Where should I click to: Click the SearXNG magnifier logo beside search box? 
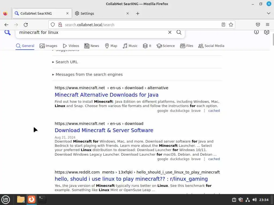point(7,32)
